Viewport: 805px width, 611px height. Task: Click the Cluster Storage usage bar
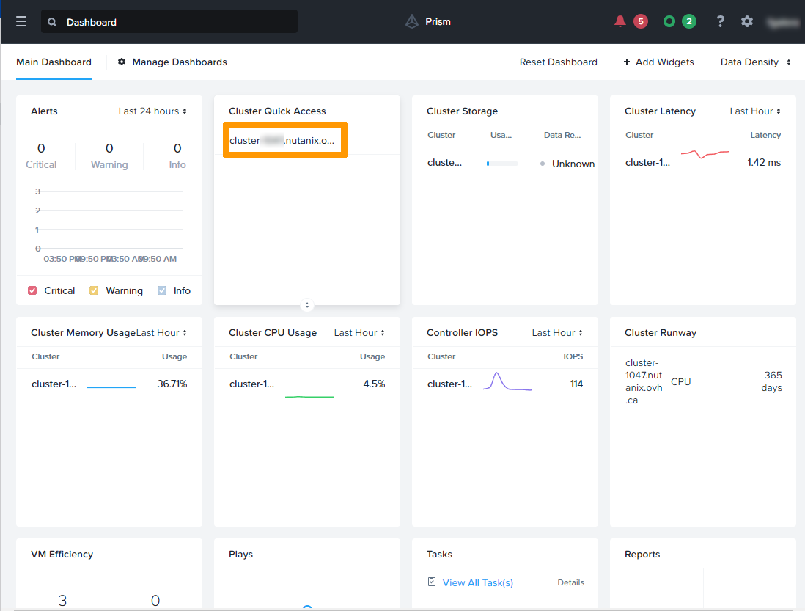[x=502, y=164]
